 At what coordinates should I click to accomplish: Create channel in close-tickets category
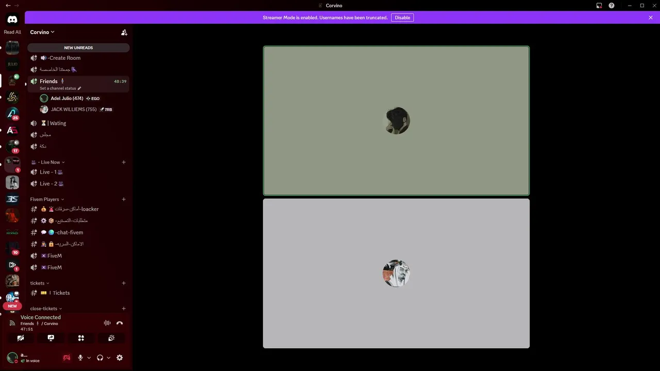click(124, 309)
